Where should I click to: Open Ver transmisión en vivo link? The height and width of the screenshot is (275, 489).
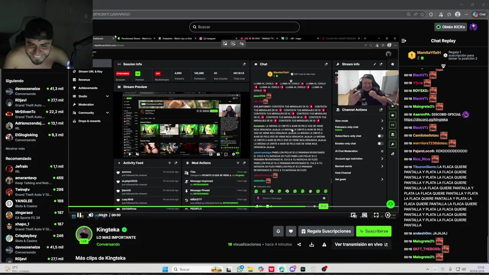click(x=361, y=244)
